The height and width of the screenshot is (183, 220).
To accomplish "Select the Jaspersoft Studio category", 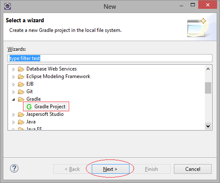I will pos(45,114).
